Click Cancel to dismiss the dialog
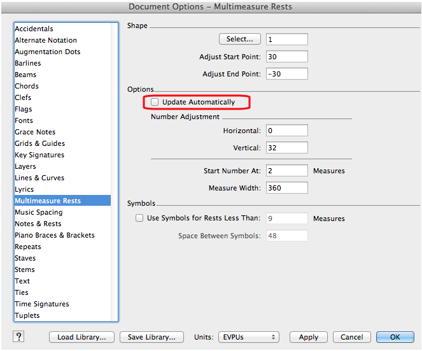422x351 pixels. click(x=351, y=337)
